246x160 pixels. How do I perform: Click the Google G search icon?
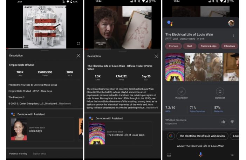[171, 136]
